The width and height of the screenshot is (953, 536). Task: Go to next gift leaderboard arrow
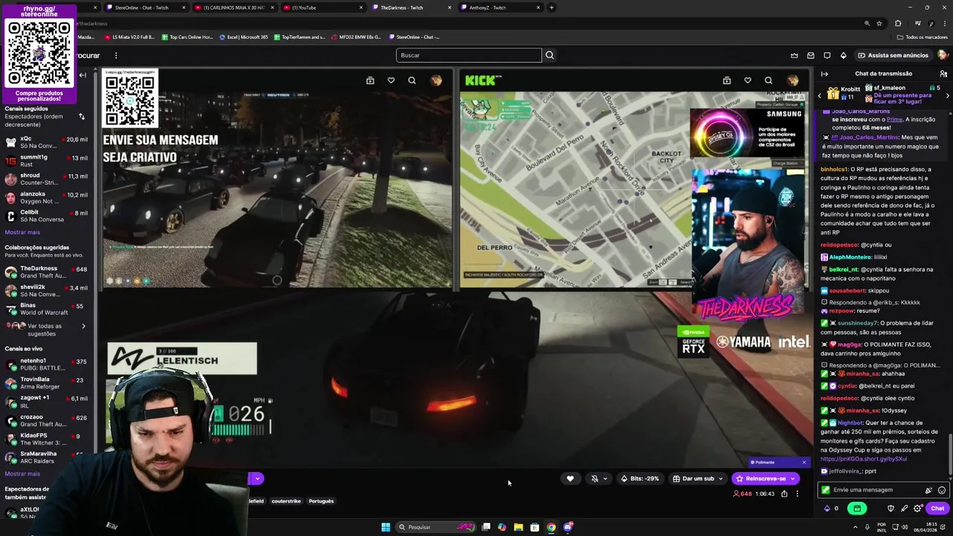(x=947, y=95)
